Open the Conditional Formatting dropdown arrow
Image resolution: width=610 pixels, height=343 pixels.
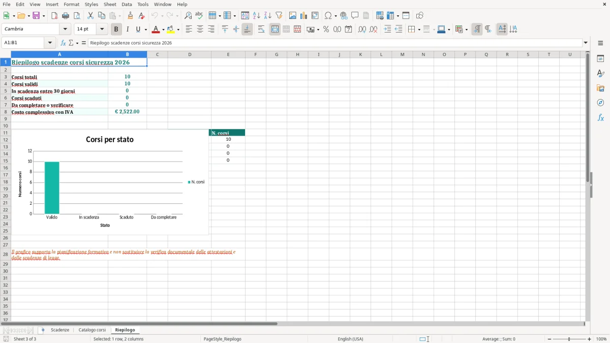(467, 29)
